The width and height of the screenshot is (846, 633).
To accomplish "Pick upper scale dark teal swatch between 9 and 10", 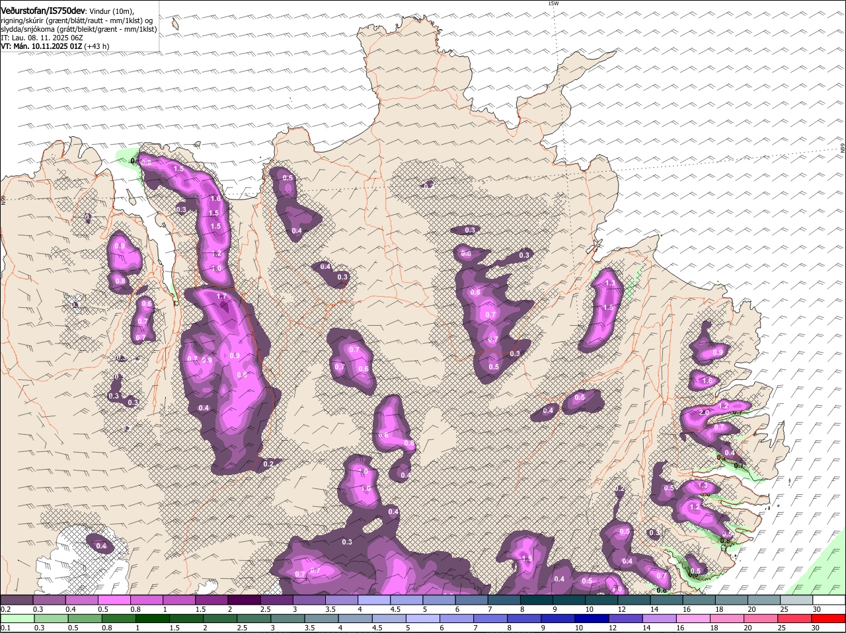I will click(x=569, y=600).
